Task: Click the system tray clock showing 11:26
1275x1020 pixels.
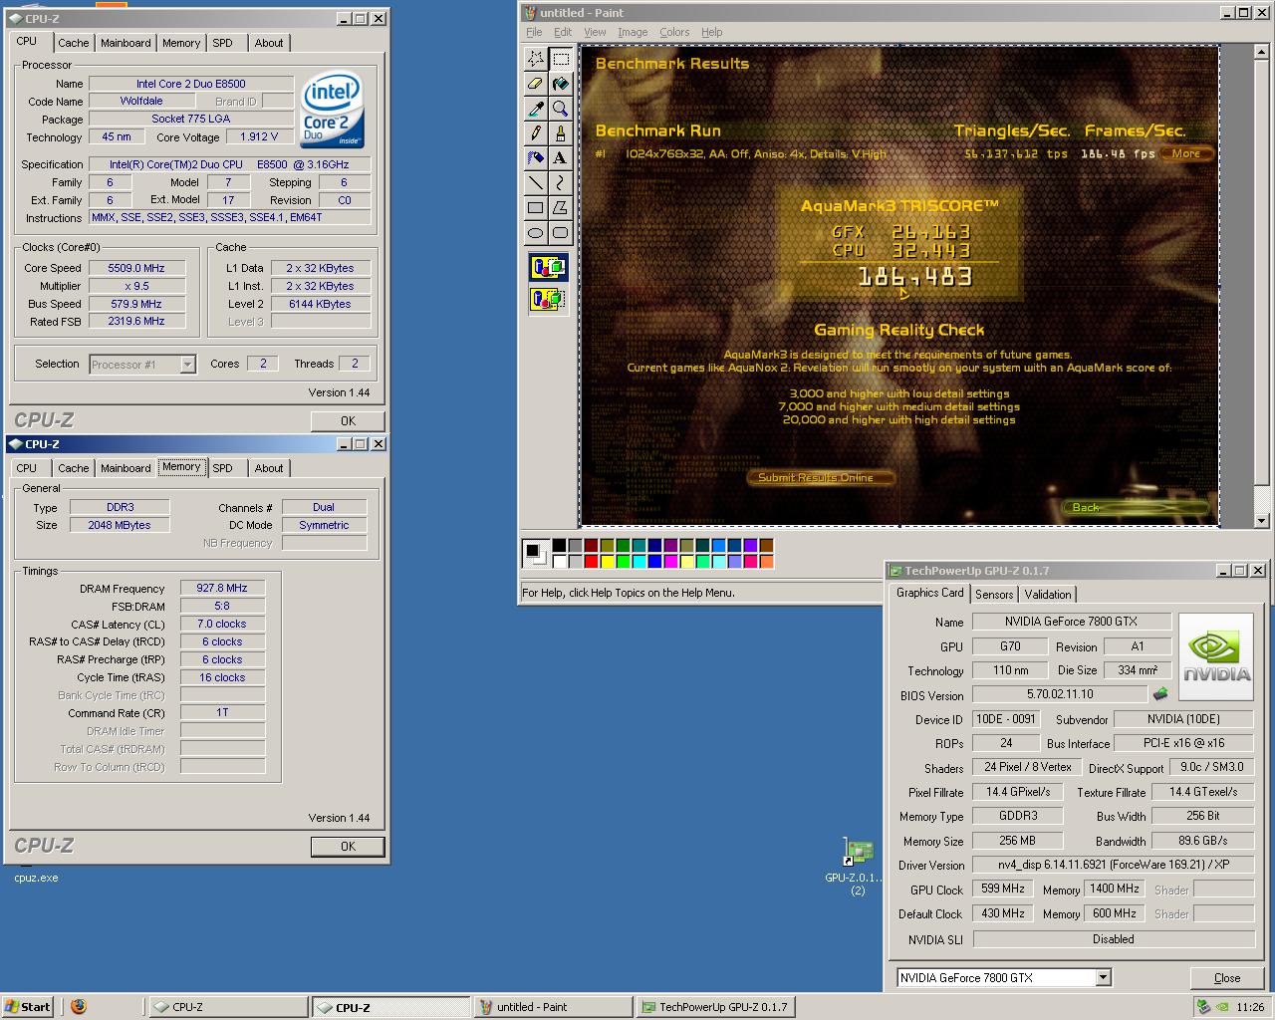Action: (1250, 1007)
